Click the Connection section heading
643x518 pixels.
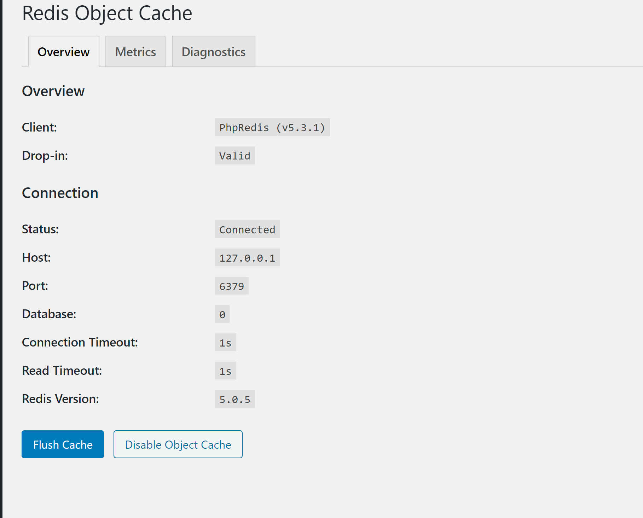(x=60, y=193)
